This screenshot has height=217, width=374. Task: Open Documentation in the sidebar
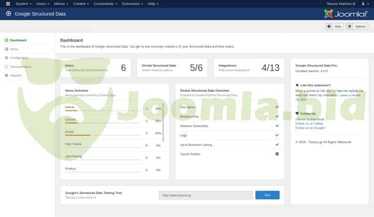point(21,67)
